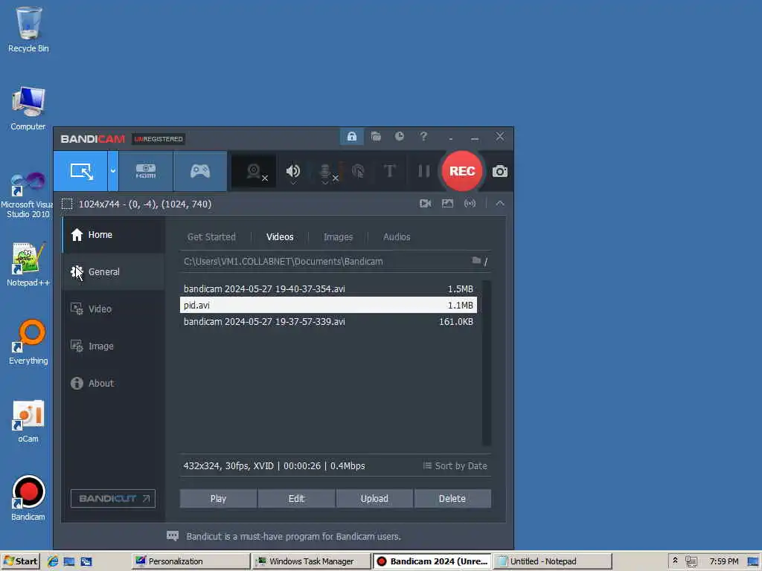Select the screen recording mode icon
Screen dimensions: 762x571
80,171
